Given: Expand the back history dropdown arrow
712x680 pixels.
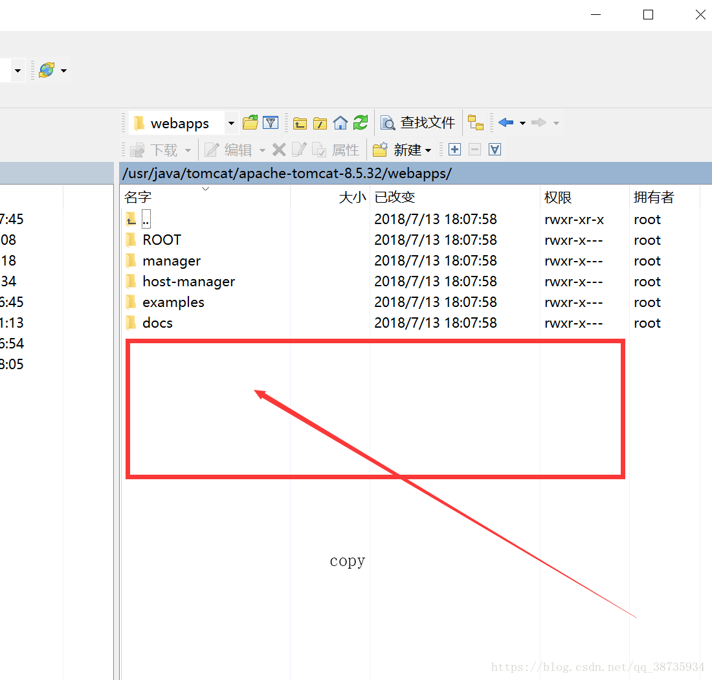Looking at the screenshot, I should click(x=522, y=123).
